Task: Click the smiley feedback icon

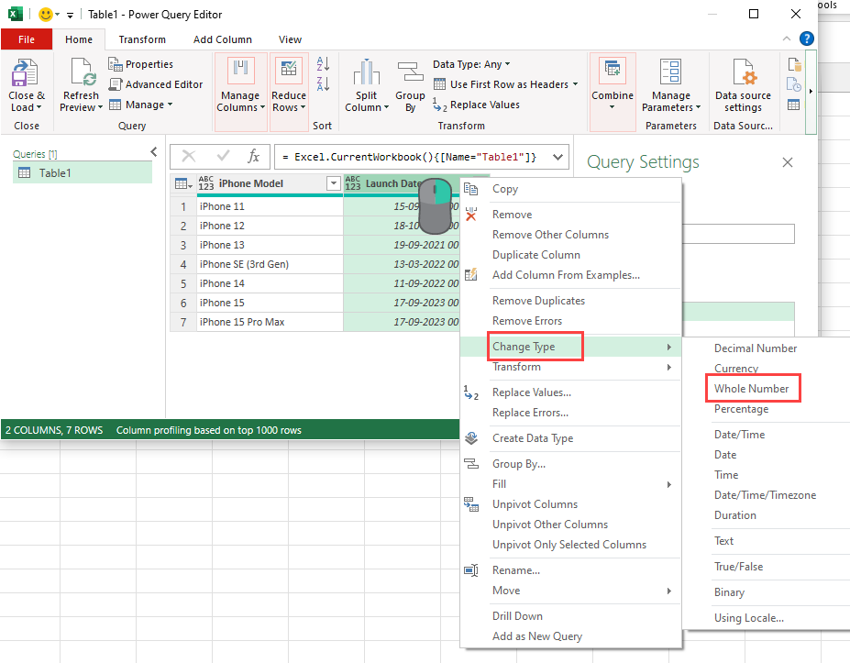Action: [46, 14]
